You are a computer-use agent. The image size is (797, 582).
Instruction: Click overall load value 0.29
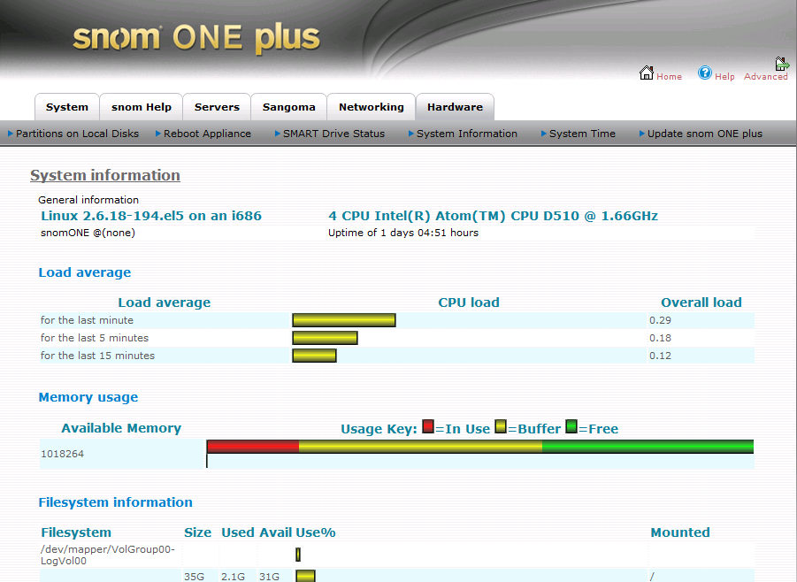point(660,320)
